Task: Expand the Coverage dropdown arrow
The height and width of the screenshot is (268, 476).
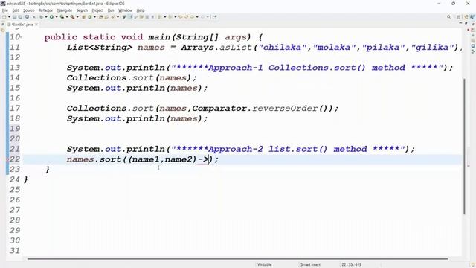Action: click(x=67, y=17)
